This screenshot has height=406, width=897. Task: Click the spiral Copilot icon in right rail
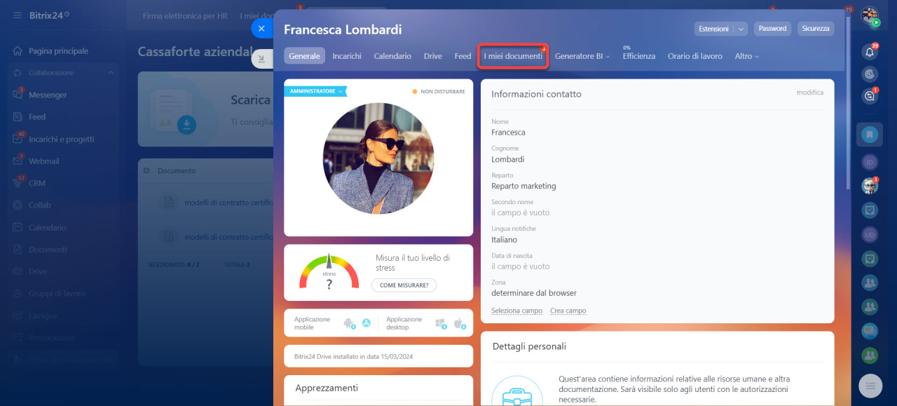click(x=870, y=74)
